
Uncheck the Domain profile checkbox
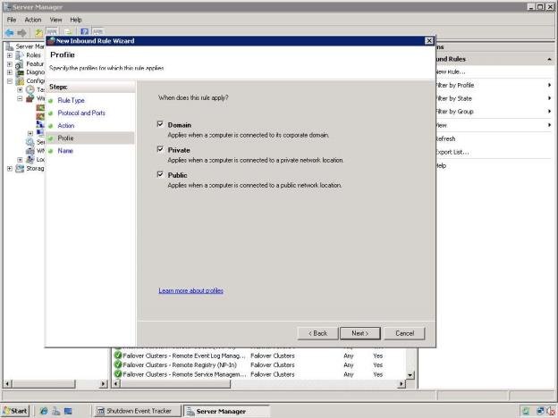coord(160,124)
